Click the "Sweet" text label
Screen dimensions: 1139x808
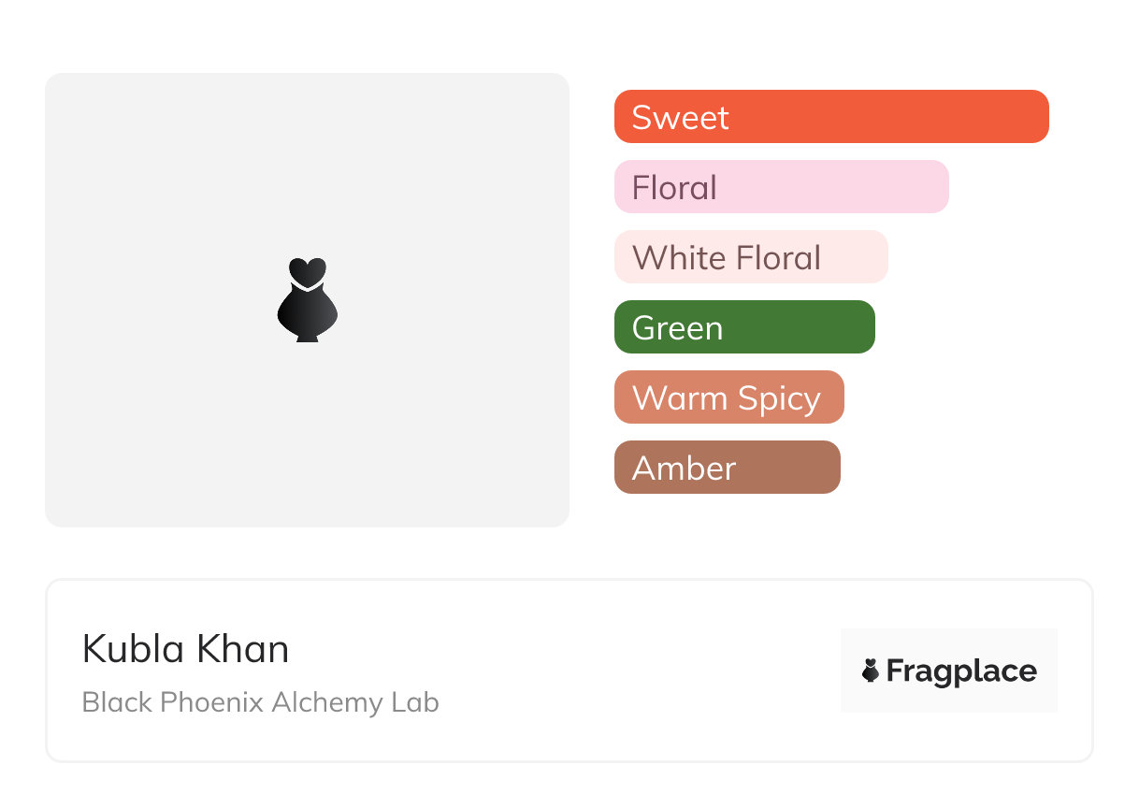click(x=680, y=118)
